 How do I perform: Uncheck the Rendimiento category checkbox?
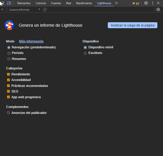click(8, 74)
